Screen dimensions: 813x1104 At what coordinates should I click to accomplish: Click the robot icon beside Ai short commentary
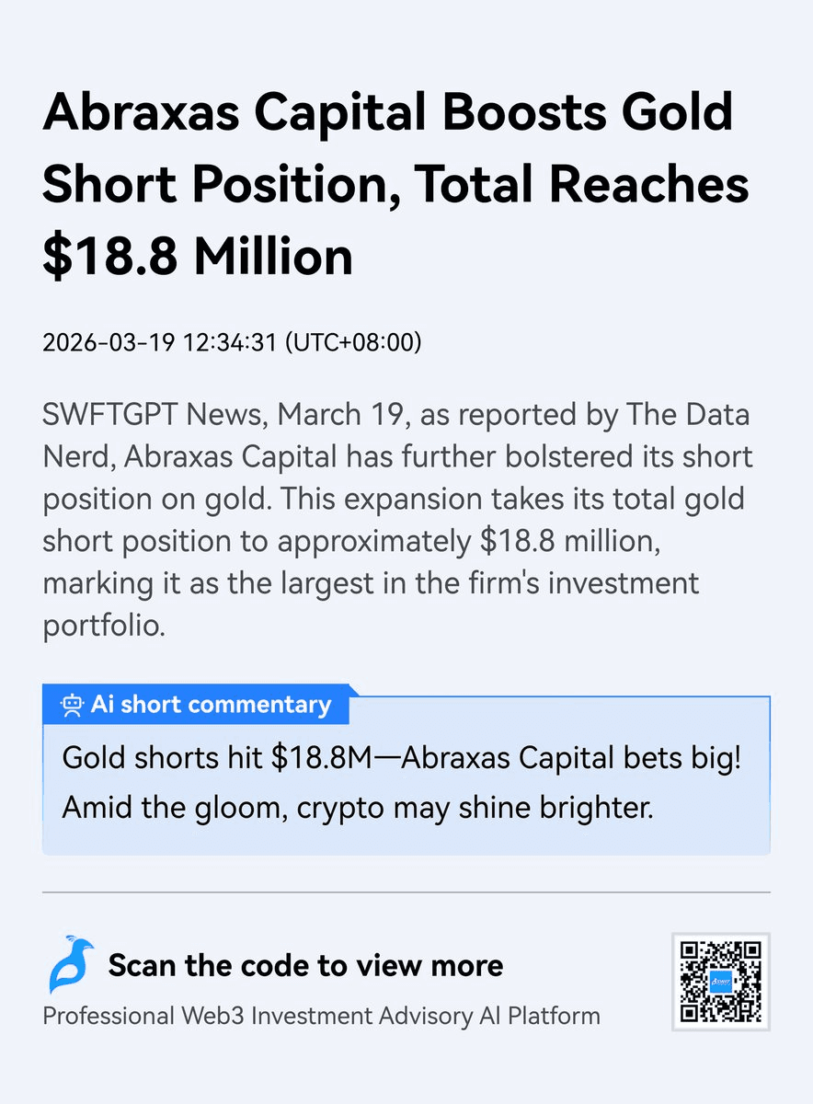72,706
